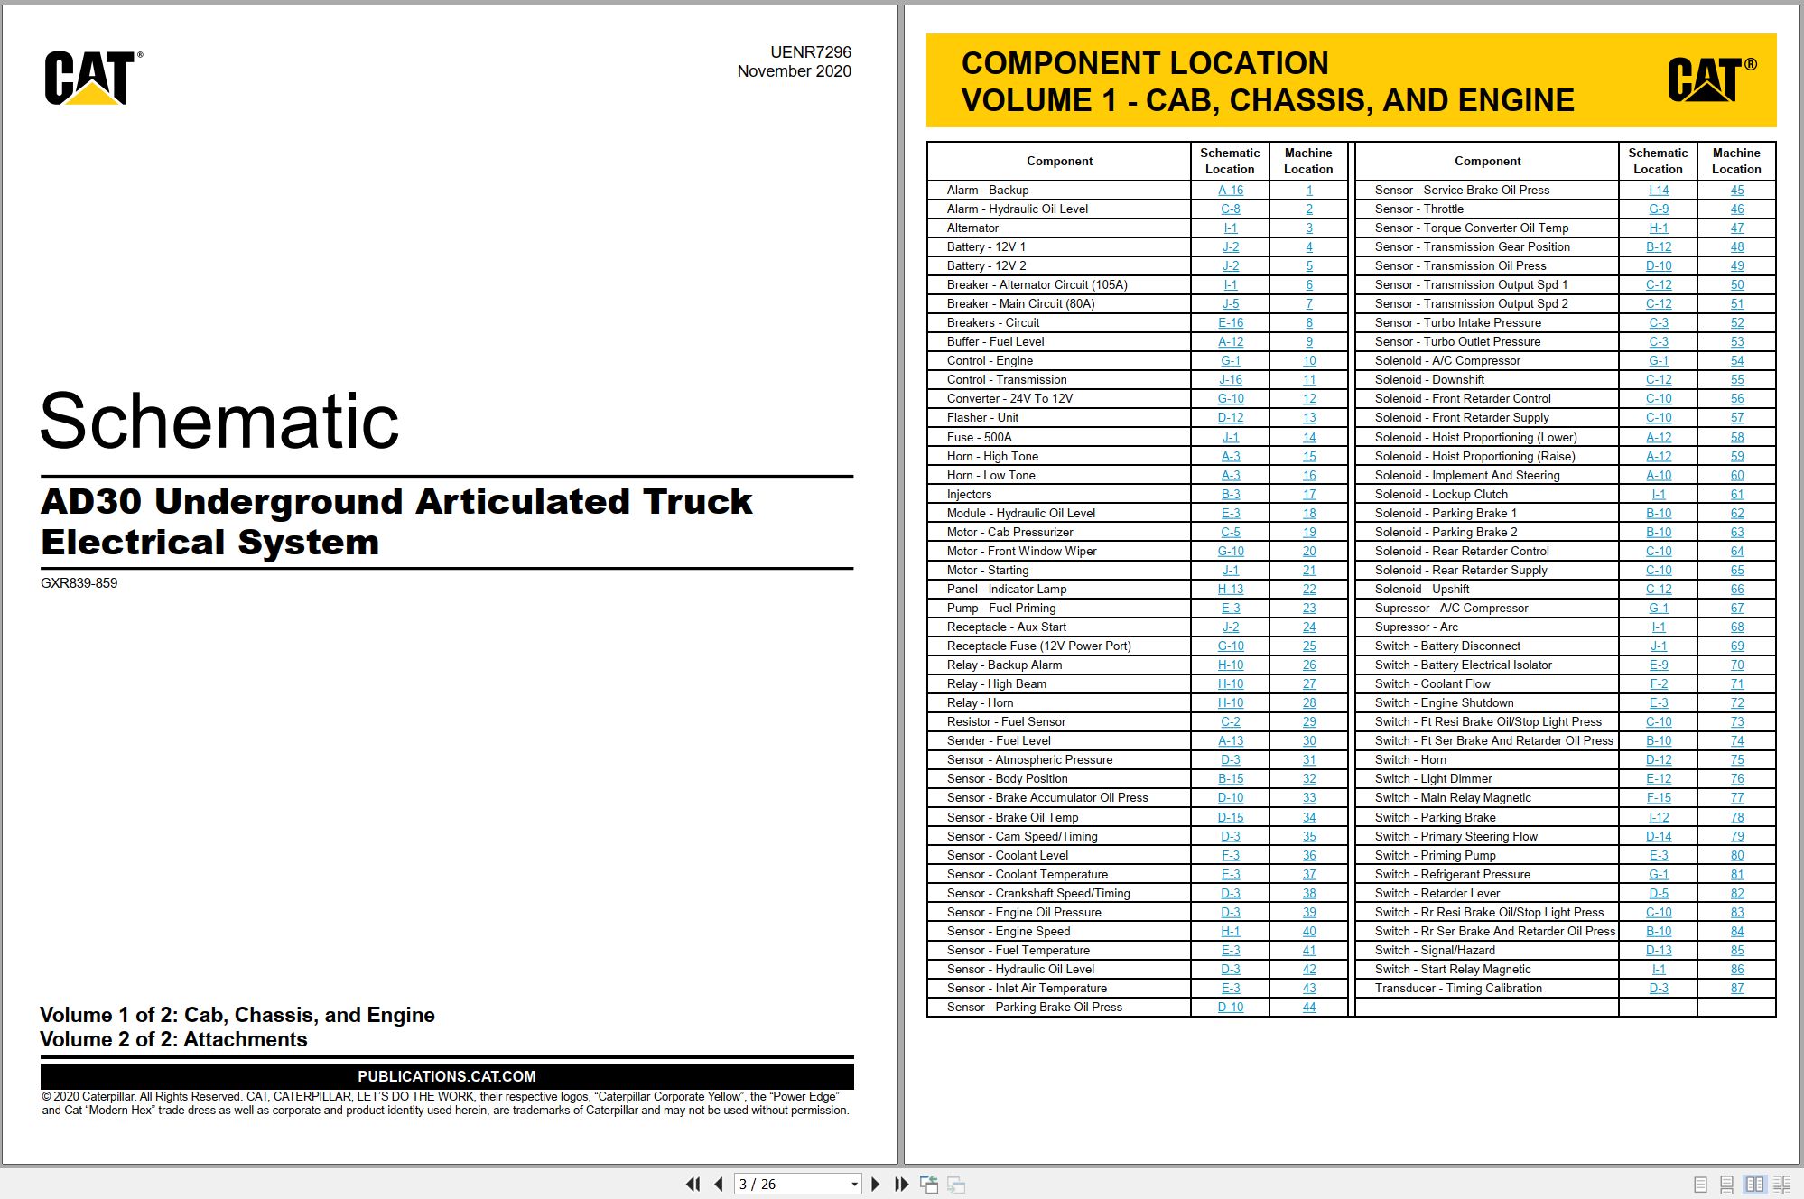The image size is (1804, 1199).
Task: Open schematic link I-14 for Service Brake Oil Press
Action: 1659,190
